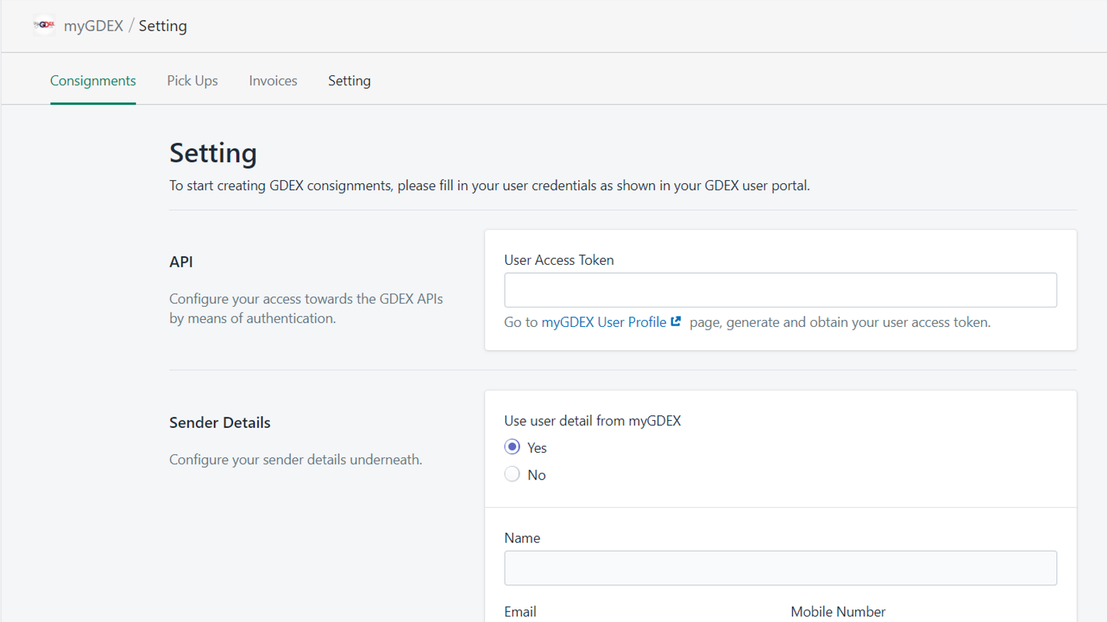Click the User Access Token label
The width and height of the screenshot is (1107, 622).
559,260
